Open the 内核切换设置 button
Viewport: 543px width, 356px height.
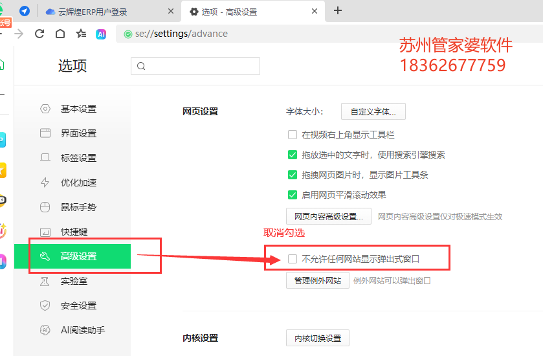[318, 338]
